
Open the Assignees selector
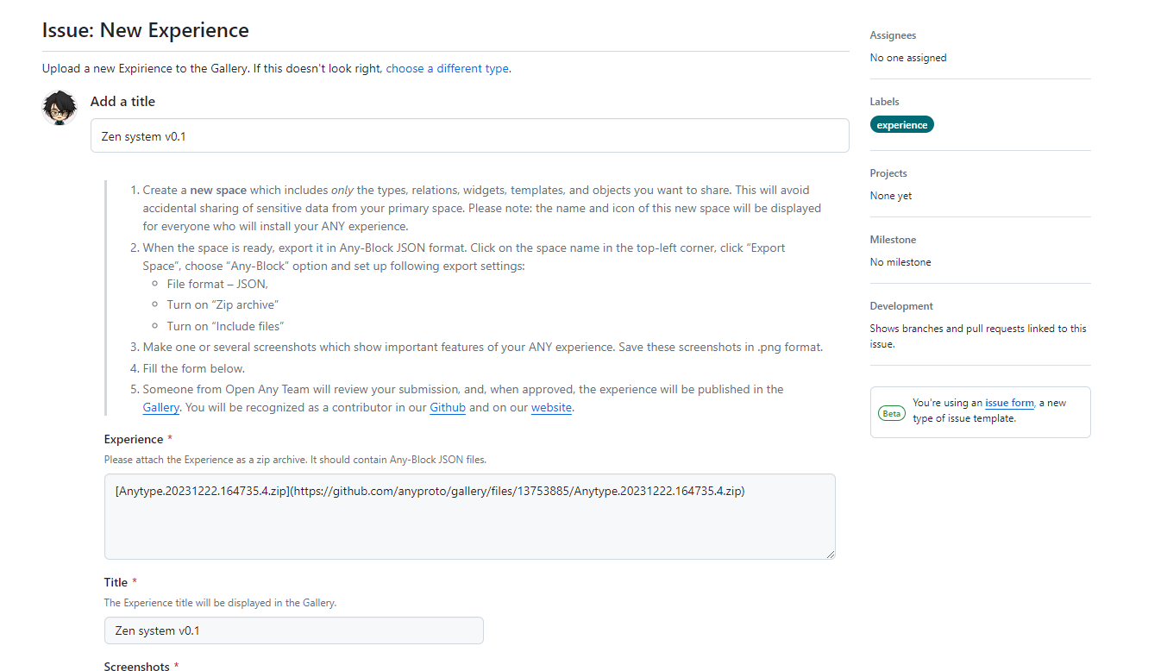pyautogui.click(x=893, y=35)
